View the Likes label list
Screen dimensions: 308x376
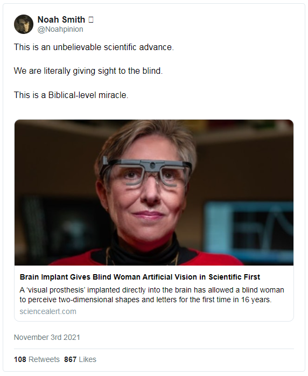coord(87,359)
